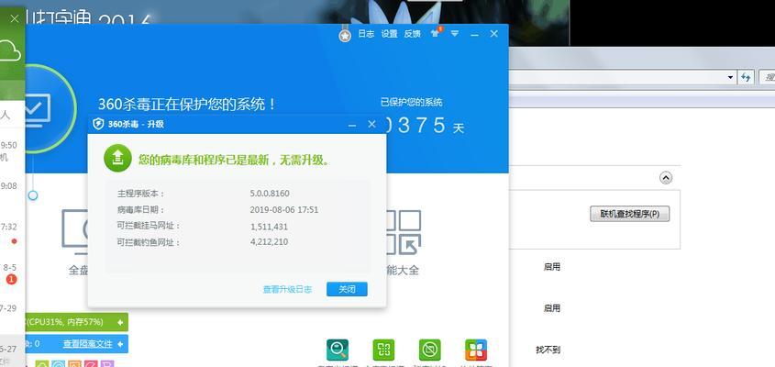The height and width of the screenshot is (367, 775).
Task: Open 查看隔离文件 quarantine files link
Action: coord(88,344)
